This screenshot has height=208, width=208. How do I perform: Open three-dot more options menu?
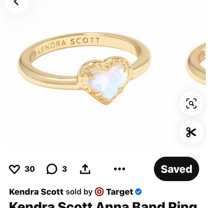(119, 169)
